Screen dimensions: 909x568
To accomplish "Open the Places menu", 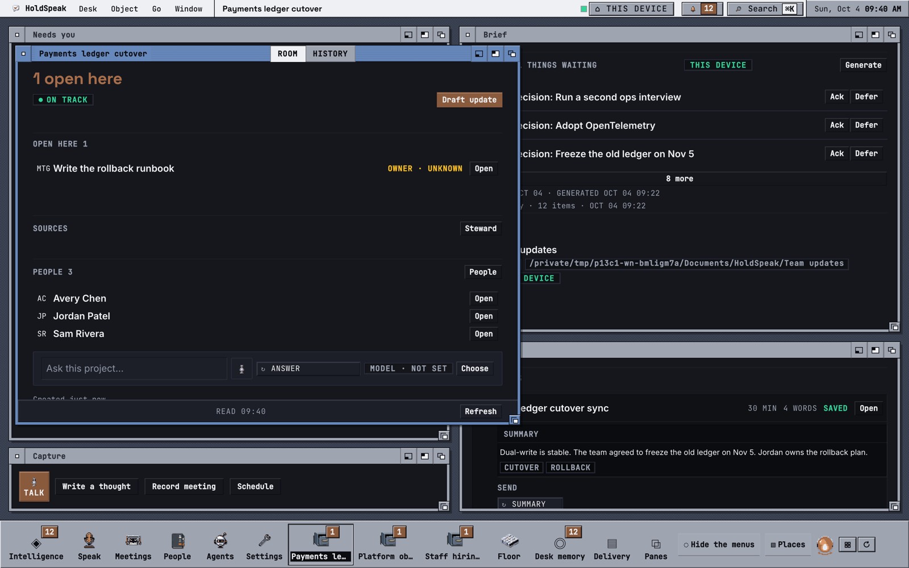I will (x=788, y=545).
